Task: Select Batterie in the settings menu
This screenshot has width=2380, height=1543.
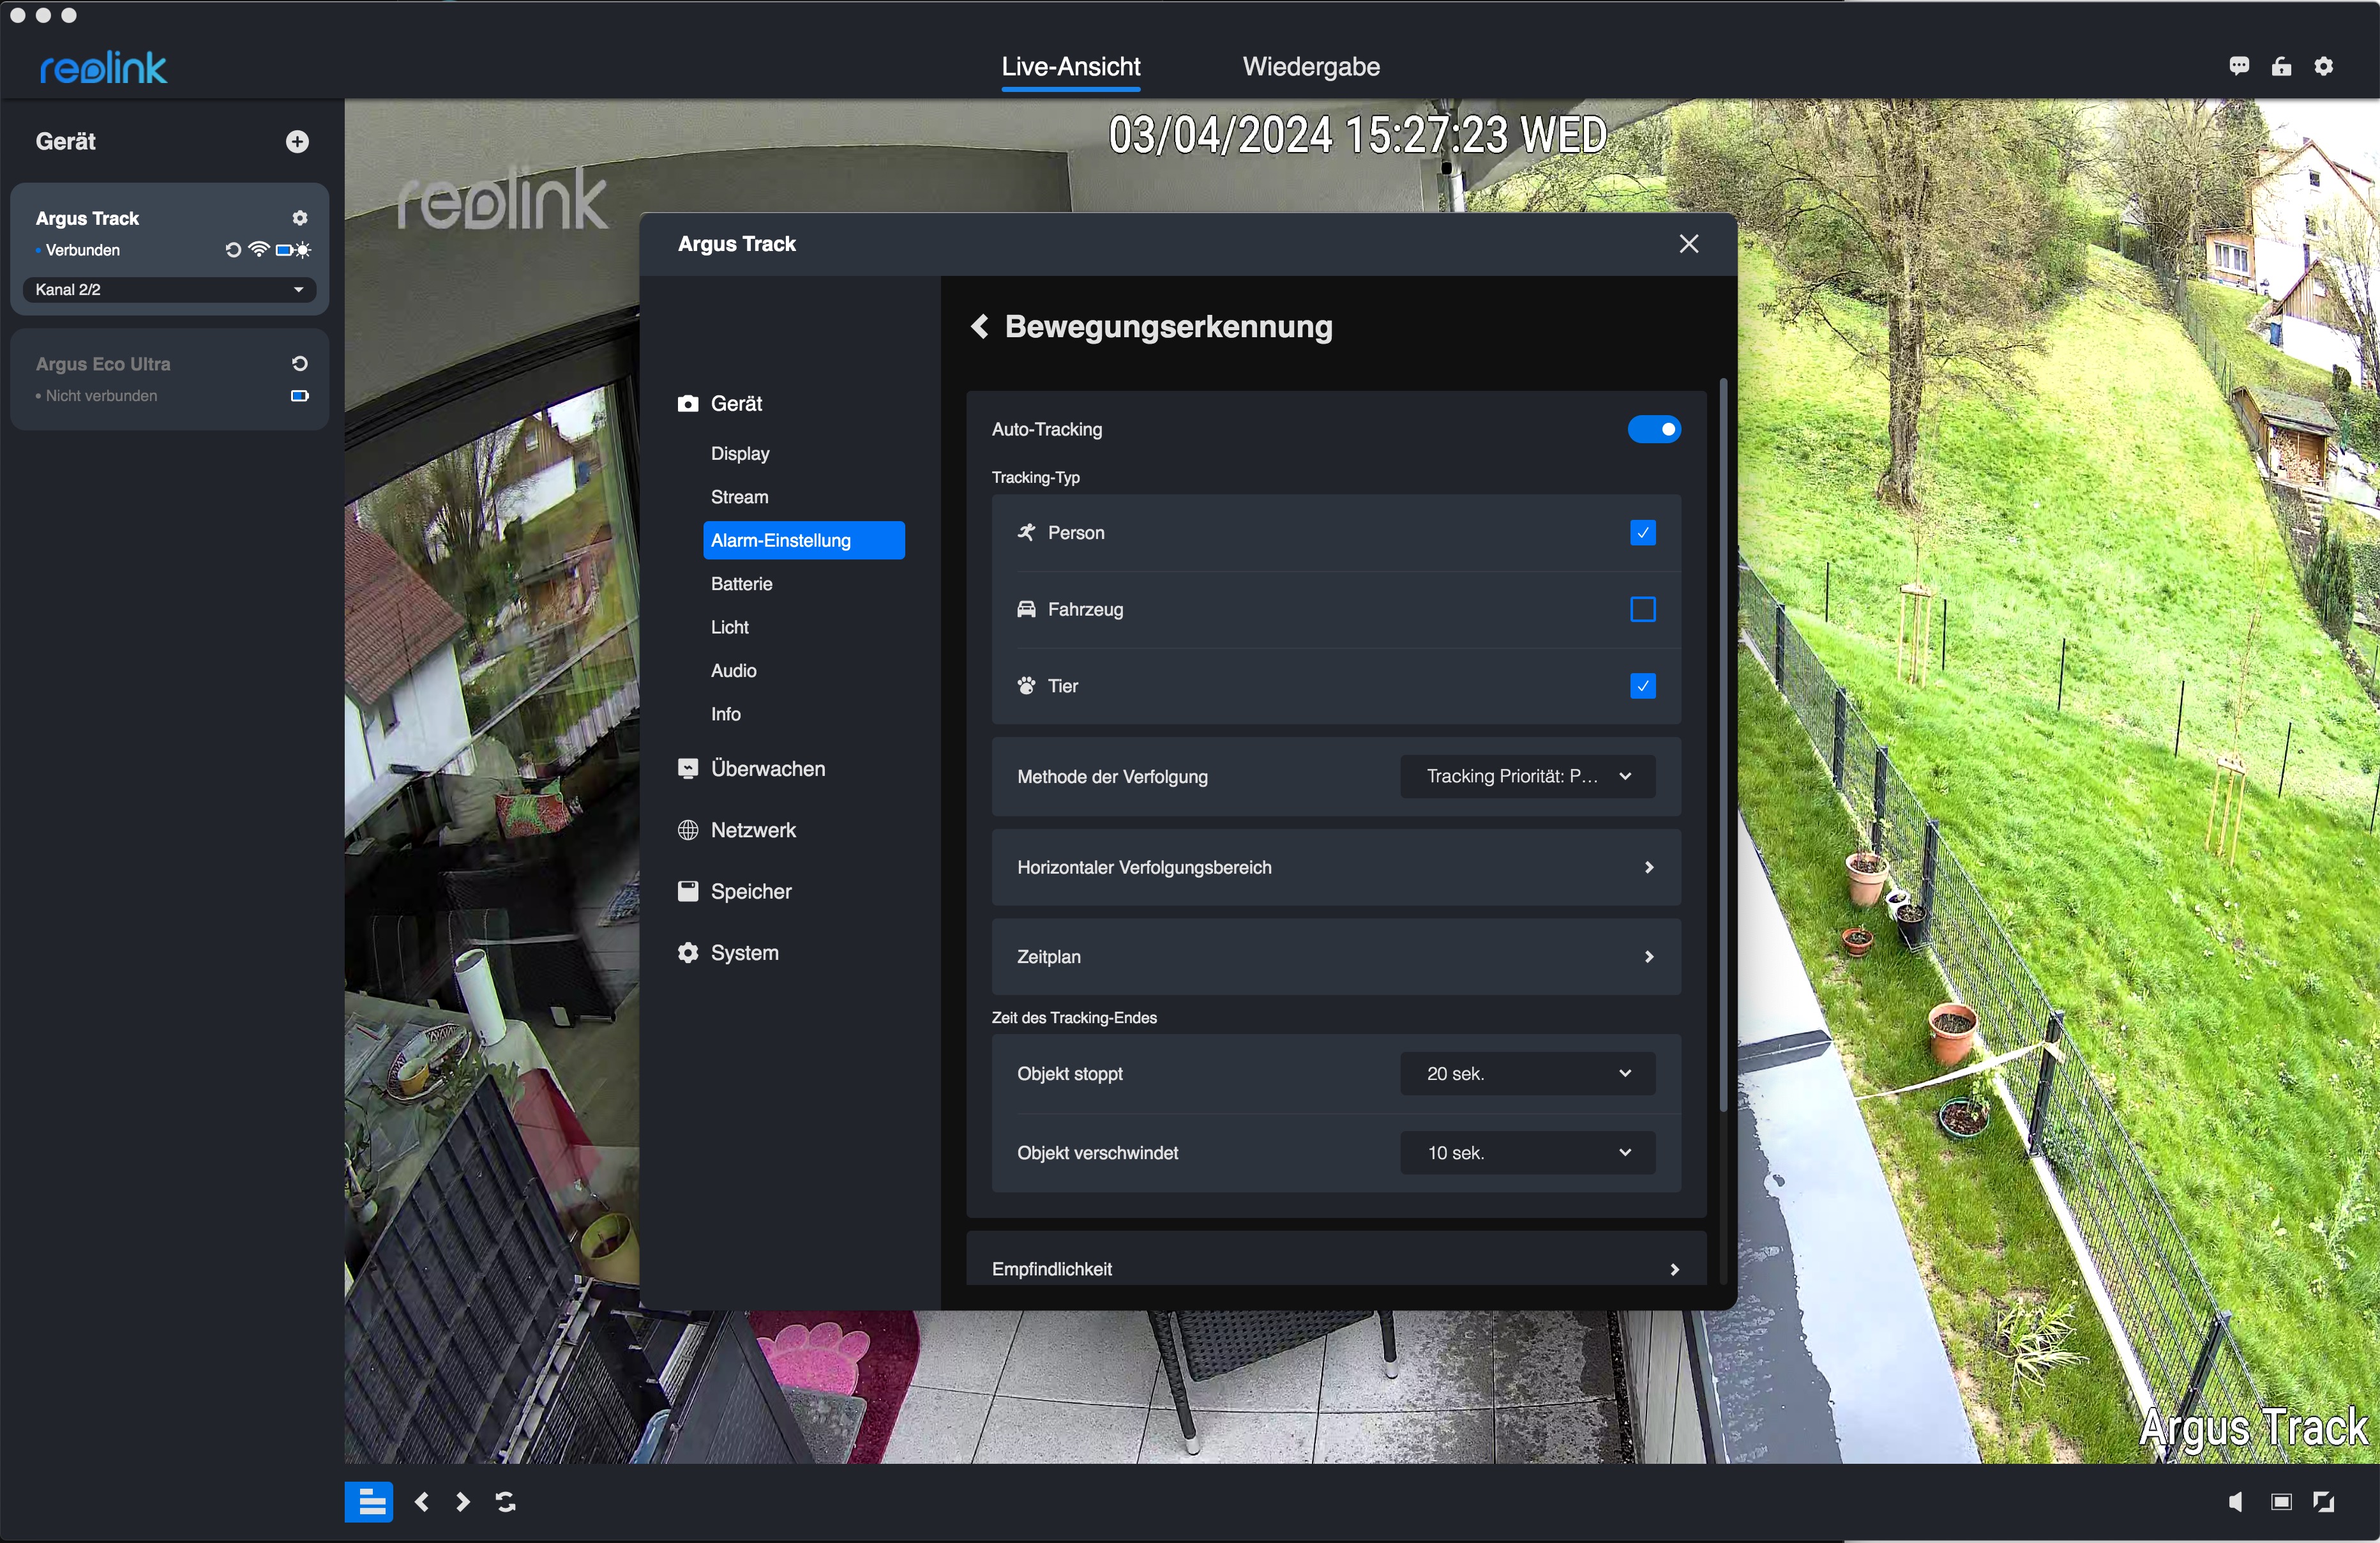Action: (x=741, y=583)
